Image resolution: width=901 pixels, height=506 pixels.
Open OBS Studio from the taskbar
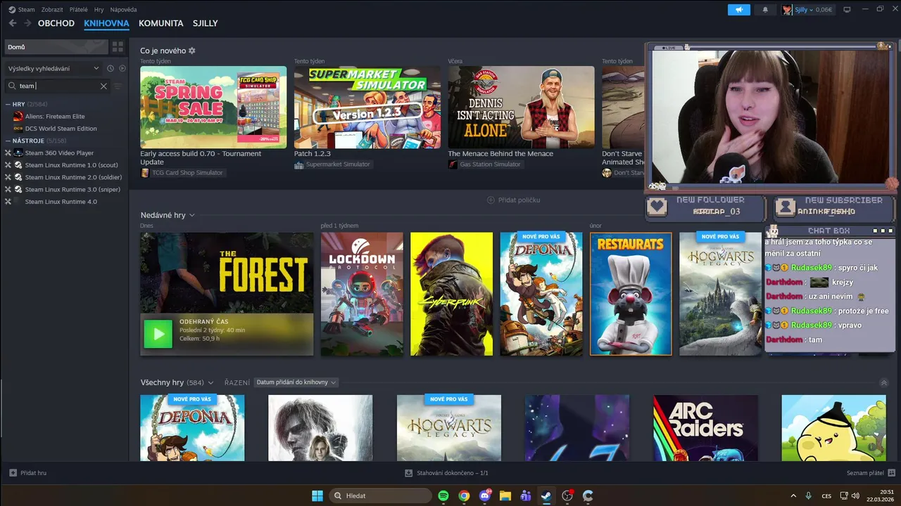567,495
